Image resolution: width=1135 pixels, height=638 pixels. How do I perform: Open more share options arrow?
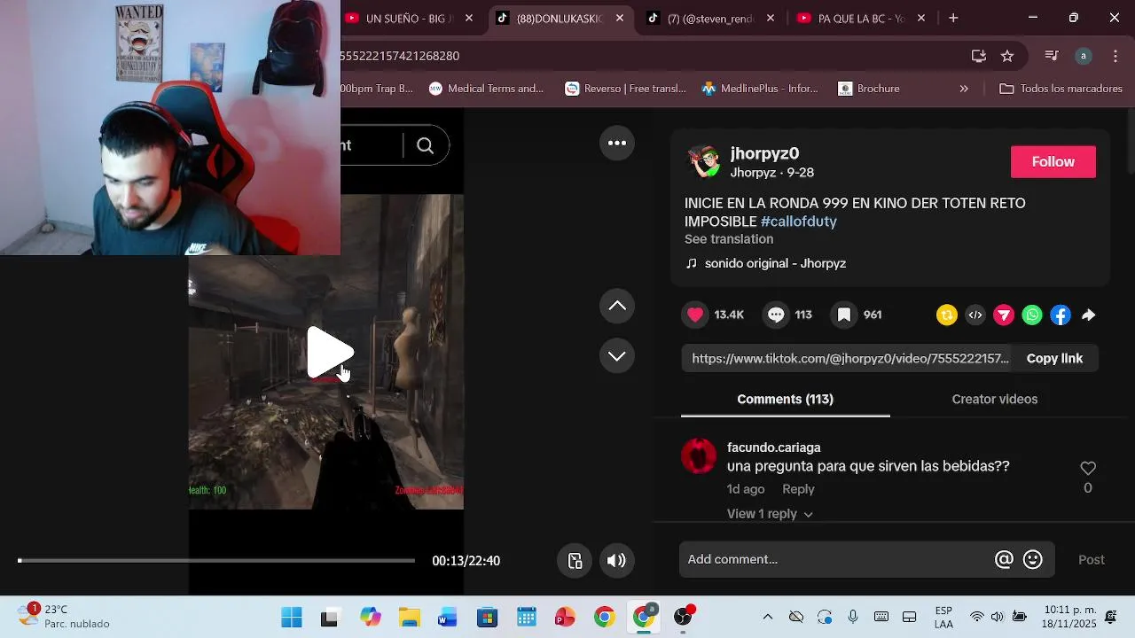(1089, 315)
